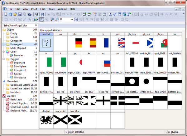Open the Tools menu
Screen dimensions: 187x136
51,9
